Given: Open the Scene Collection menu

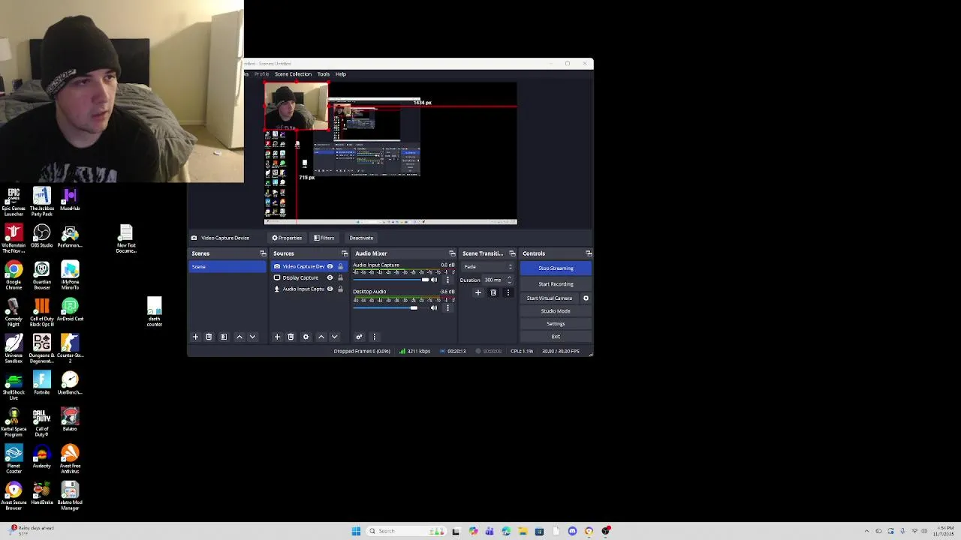Looking at the screenshot, I should coord(293,74).
